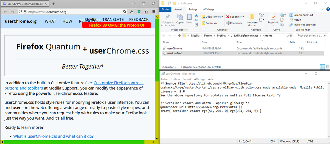The image size is (330, 144).
Task: Expand the Déplacer vers dropdown
Action: point(222,16)
